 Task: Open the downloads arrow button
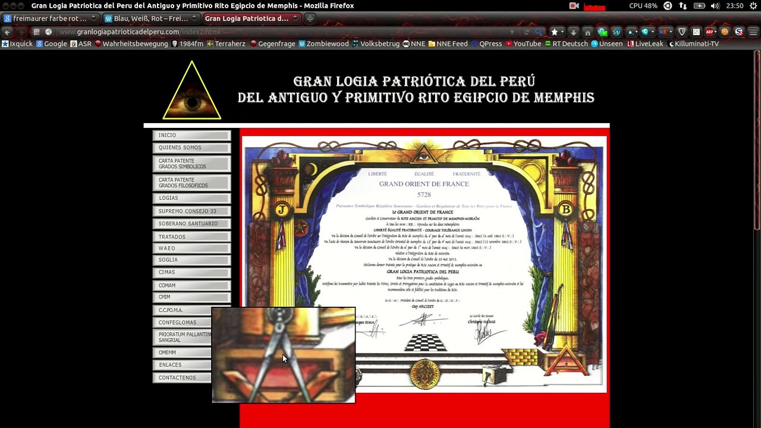tap(574, 32)
